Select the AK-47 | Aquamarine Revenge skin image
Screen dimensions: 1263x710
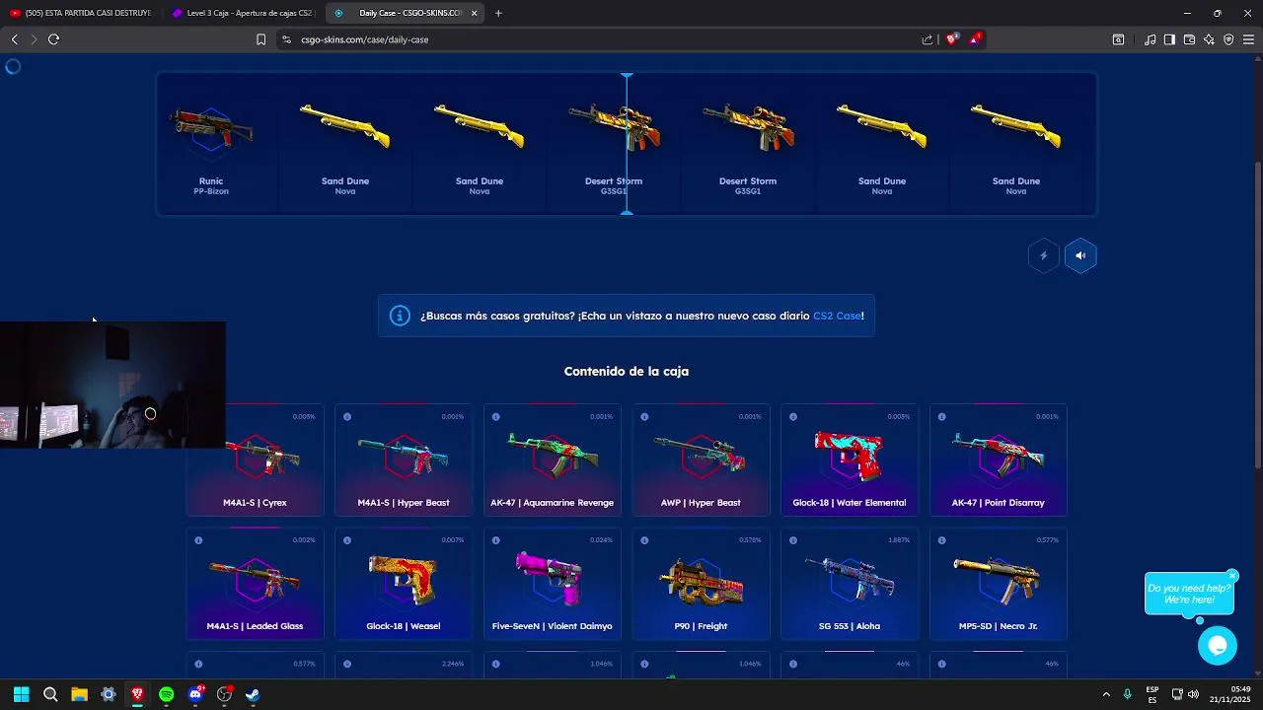[552, 455]
